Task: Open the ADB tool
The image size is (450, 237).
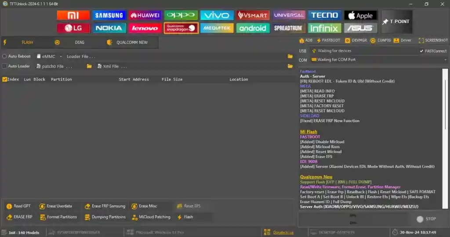Action: pos(306,40)
